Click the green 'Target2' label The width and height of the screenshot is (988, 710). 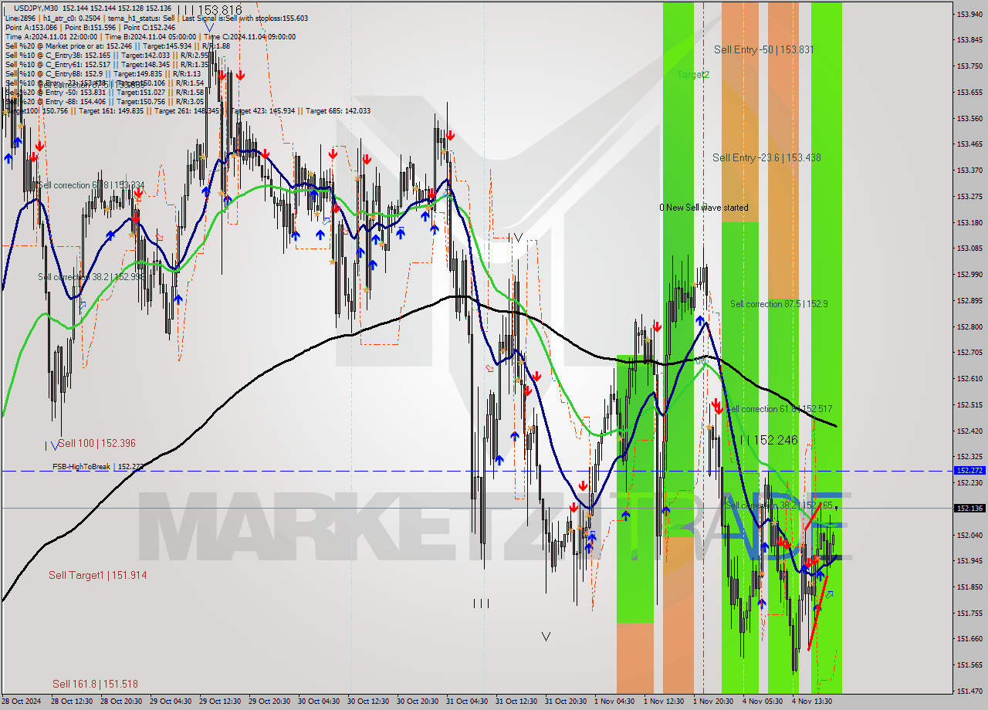693,75
